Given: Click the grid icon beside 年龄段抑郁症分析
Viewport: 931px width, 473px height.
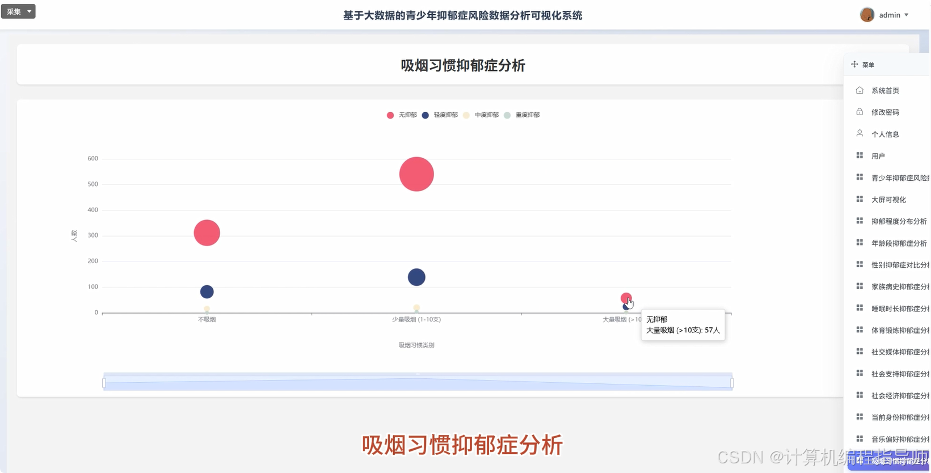Looking at the screenshot, I should 860,243.
